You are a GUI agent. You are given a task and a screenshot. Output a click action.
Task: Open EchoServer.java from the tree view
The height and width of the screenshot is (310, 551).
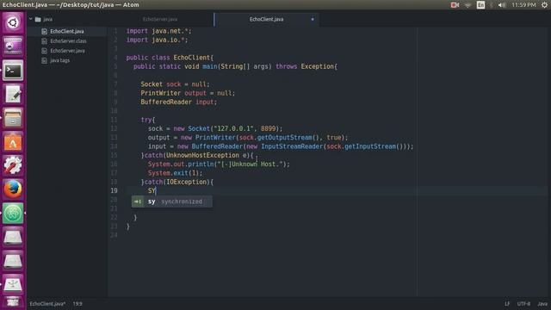point(67,51)
